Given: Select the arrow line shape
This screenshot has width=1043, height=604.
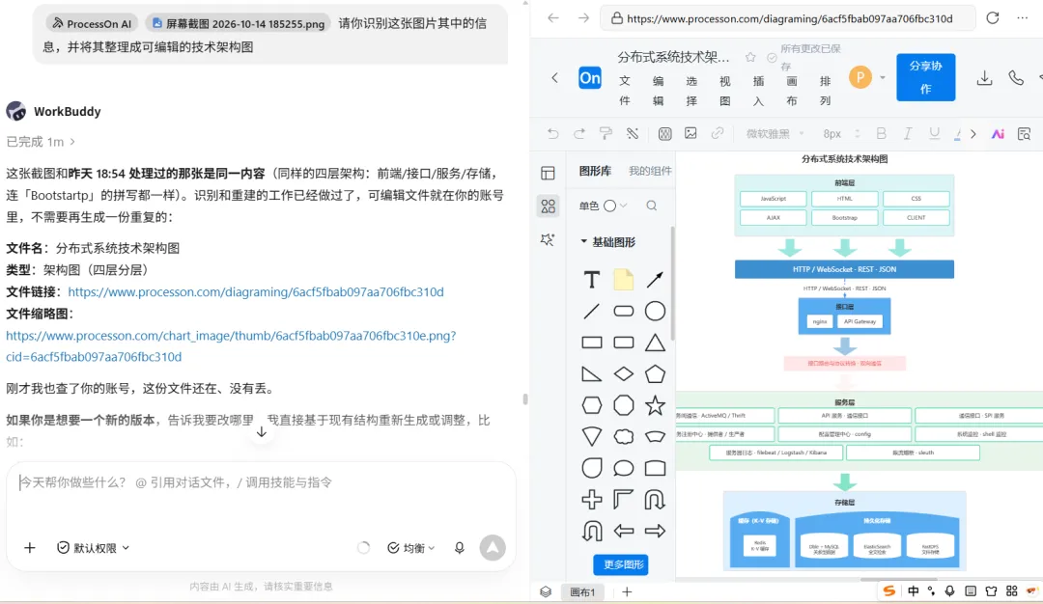Looking at the screenshot, I should (655, 280).
